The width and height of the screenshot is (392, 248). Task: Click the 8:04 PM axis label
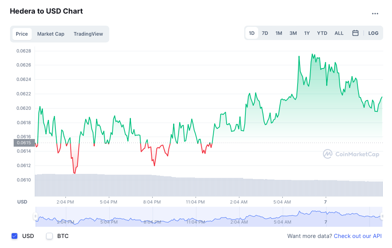(x=152, y=202)
